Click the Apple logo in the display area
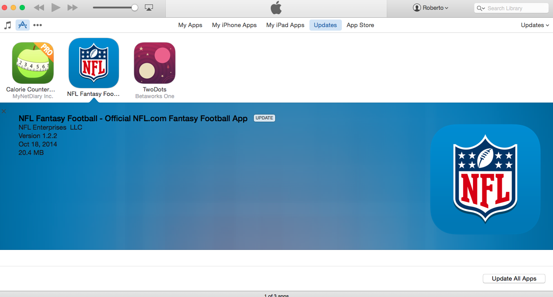This screenshot has height=297, width=553. [x=276, y=8]
